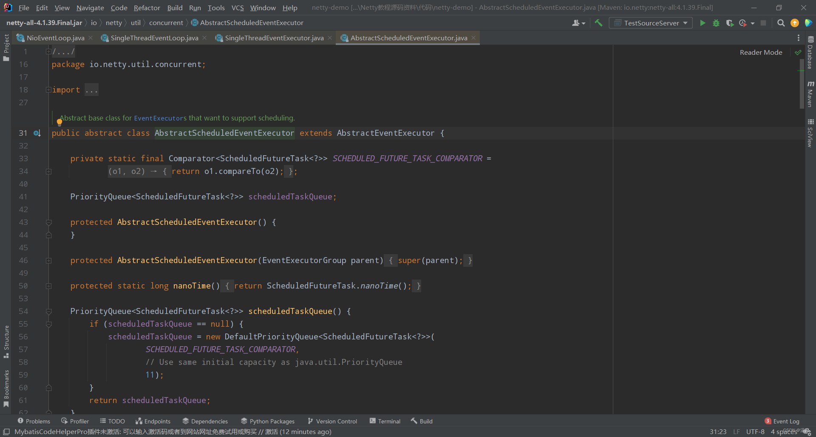Open the Version Control tool window
The height and width of the screenshot is (437, 816).
[332, 421]
